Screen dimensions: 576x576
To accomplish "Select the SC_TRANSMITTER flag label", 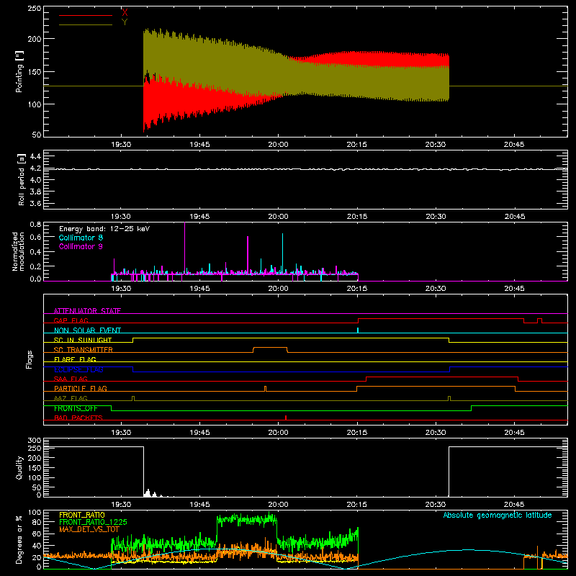I will (x=84, y=350).
